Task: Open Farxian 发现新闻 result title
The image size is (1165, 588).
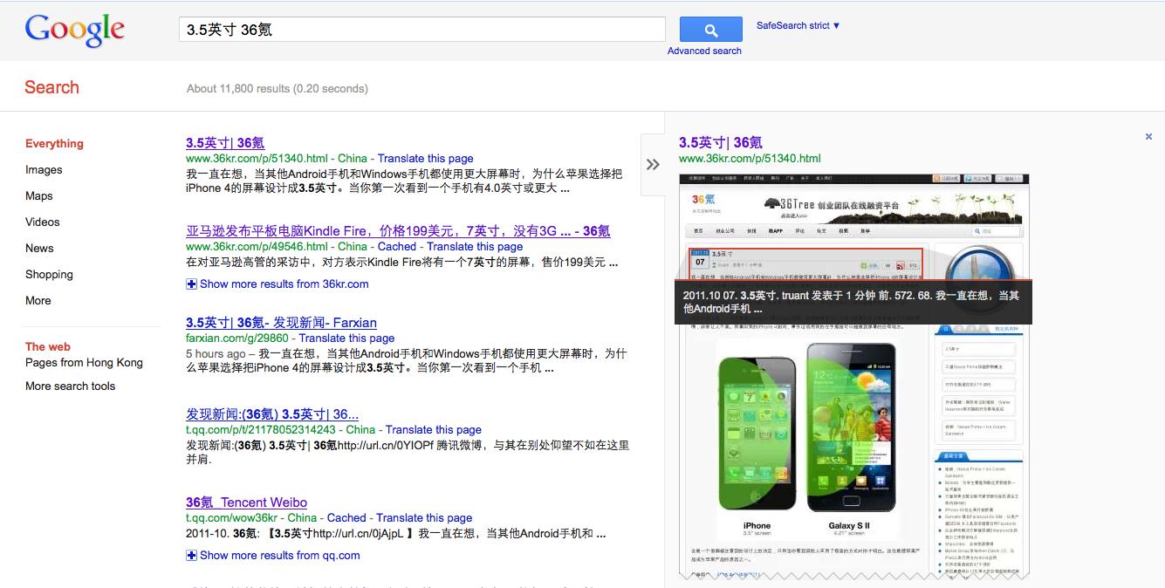Action: click(x=281, y=322)
